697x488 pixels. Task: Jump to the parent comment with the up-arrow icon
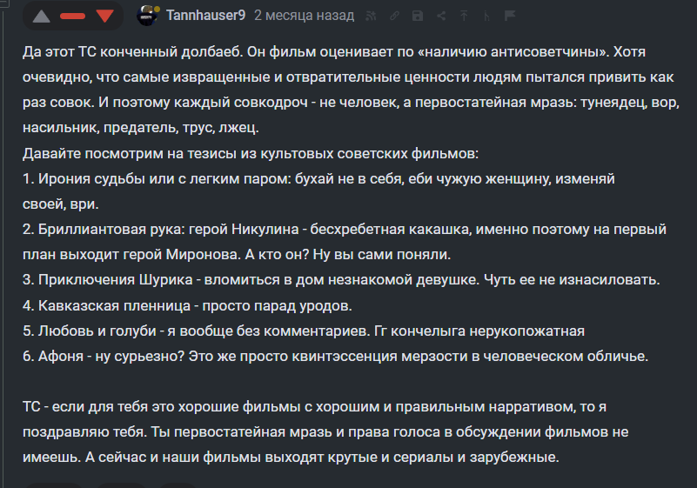pos(463,16)
